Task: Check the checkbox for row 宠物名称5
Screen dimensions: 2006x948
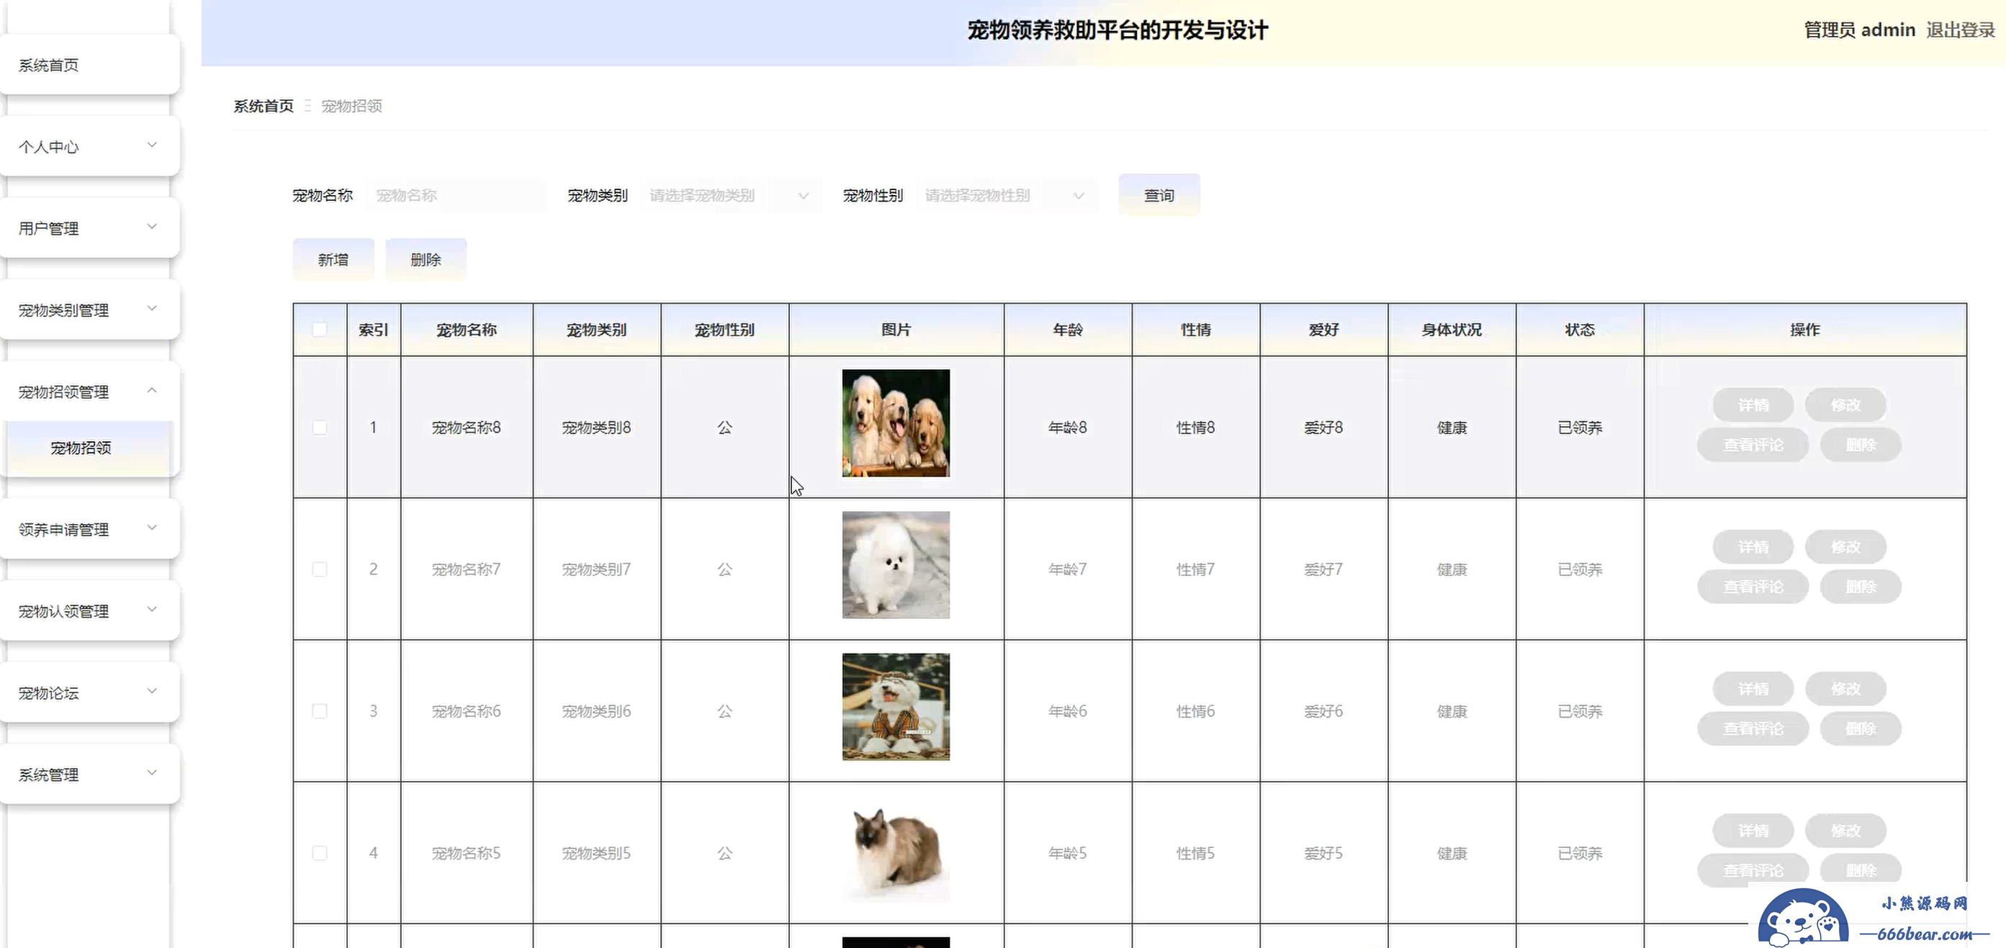Action: (x=319, y=853)
